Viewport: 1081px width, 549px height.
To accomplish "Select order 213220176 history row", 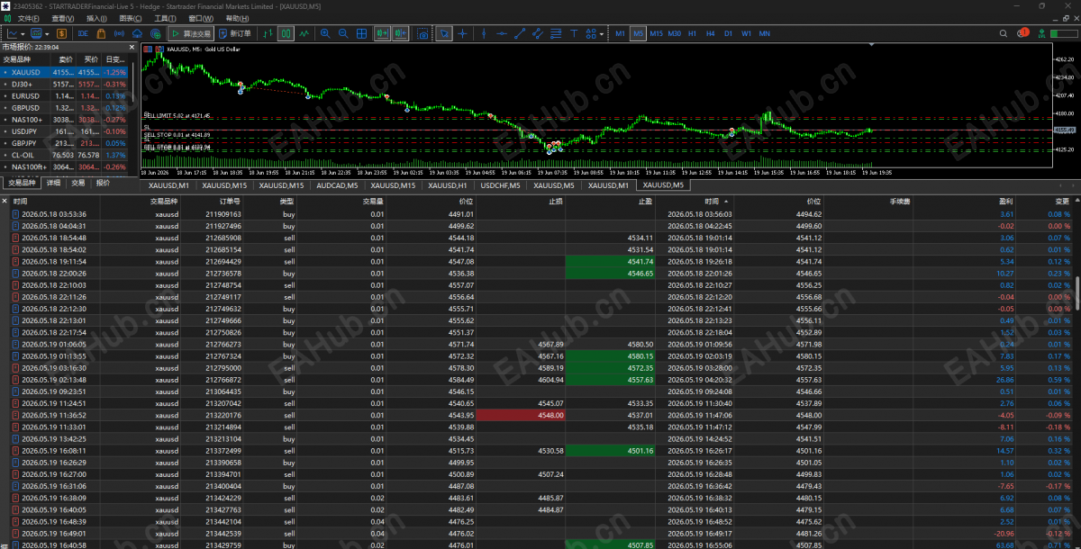I will pyautogui.click(x=536, y=415).
